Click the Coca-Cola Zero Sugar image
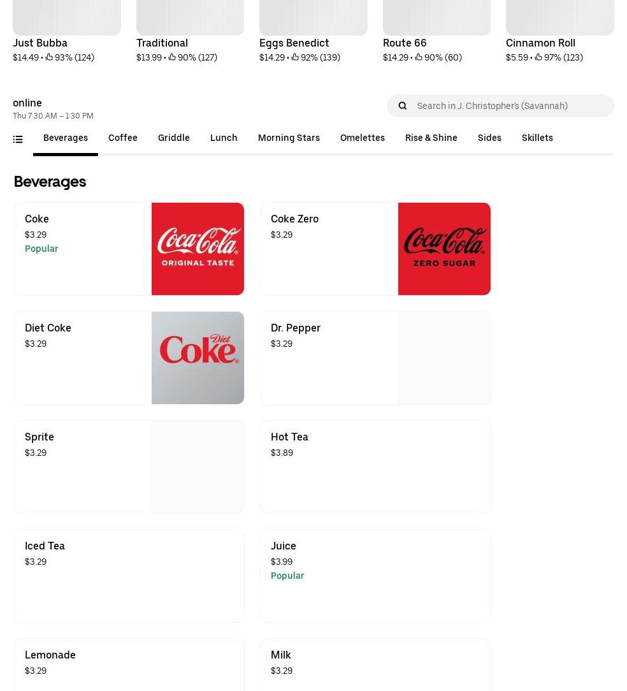The width and height of the screenshot is (627, 691). click(x=444, y=249)
